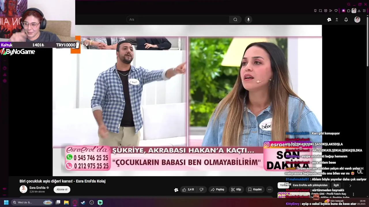Switch to Opera GX on the taskbar
Image resolution: width=369 pixels, height=207 pixels.
75,202
